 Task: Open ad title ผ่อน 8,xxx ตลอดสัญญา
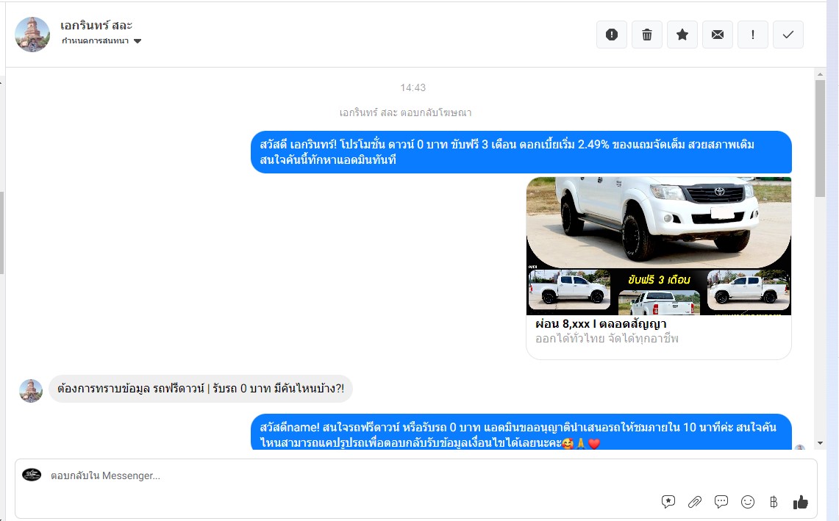click(601, 323)
